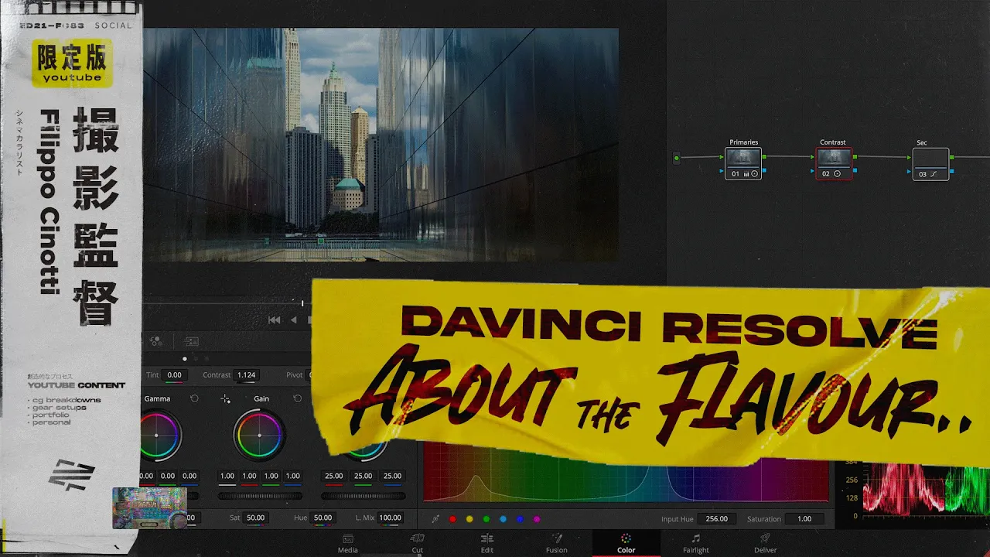The image size is (990, 557).
Task: Select the green hue preset dot
Action: 486,519
